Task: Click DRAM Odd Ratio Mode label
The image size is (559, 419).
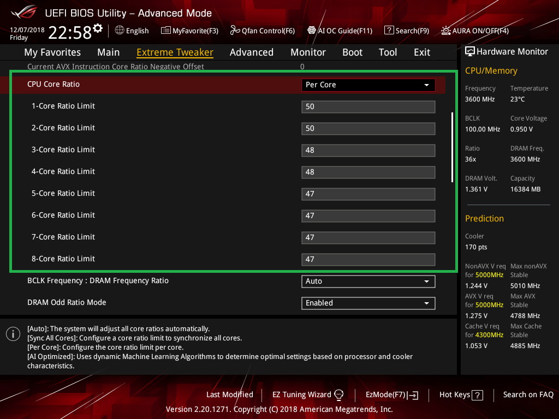Action: [67, 302]
